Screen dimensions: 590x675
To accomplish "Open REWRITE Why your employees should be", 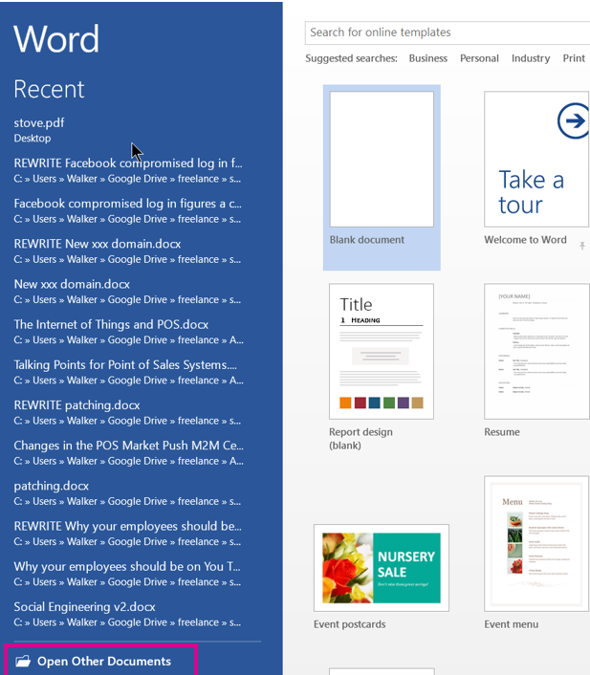I will [x=129, y=533].
